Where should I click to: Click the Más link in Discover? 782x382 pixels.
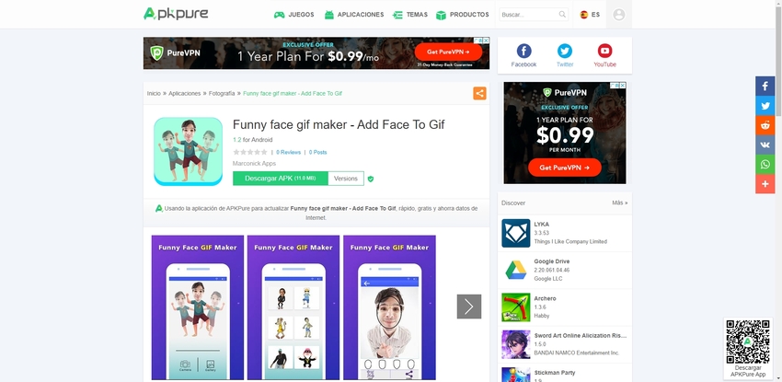point(619,203)
